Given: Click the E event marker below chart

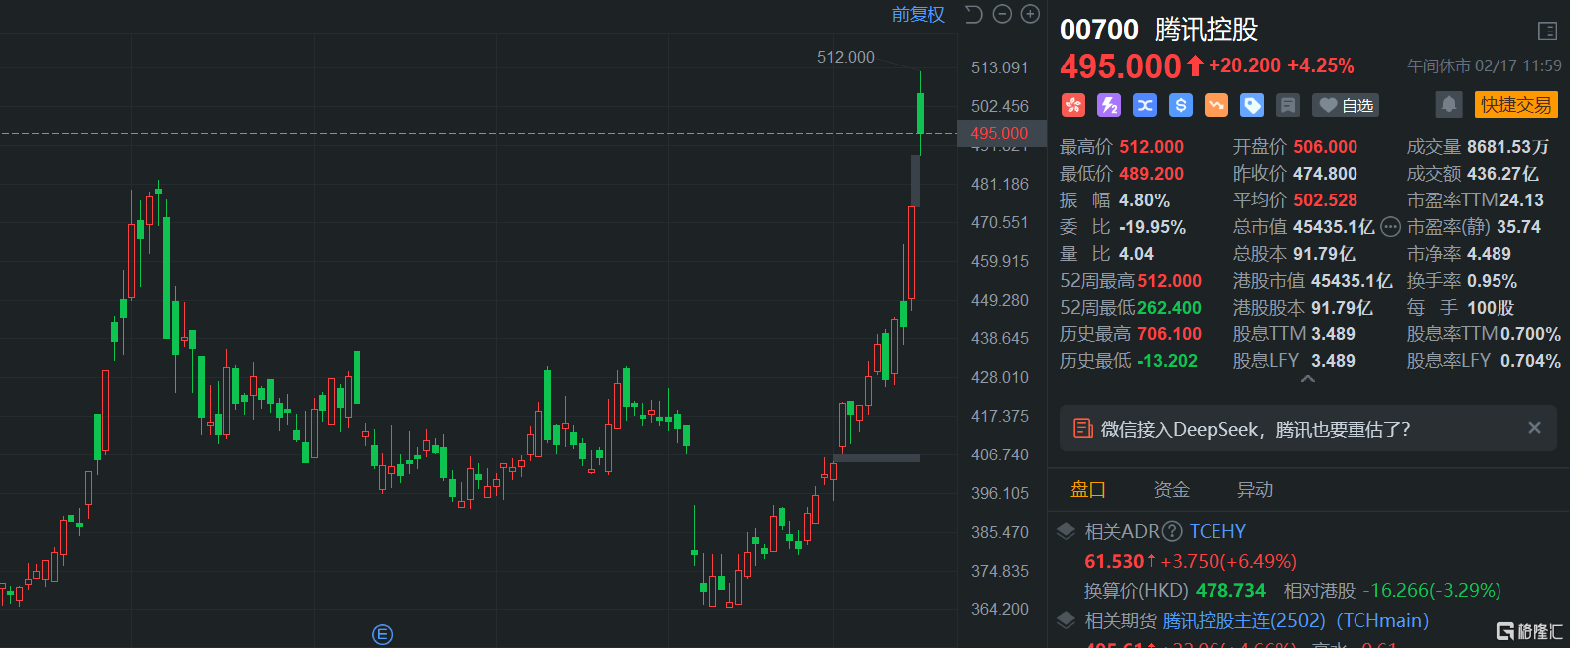Looking at the screenshot, I should (x=382, y=635).
